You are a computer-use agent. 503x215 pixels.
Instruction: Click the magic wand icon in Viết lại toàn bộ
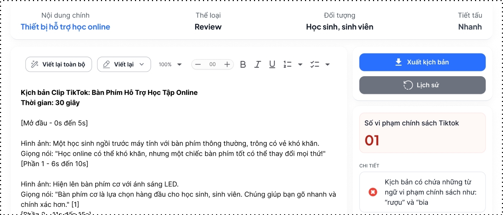coord(35,64)
